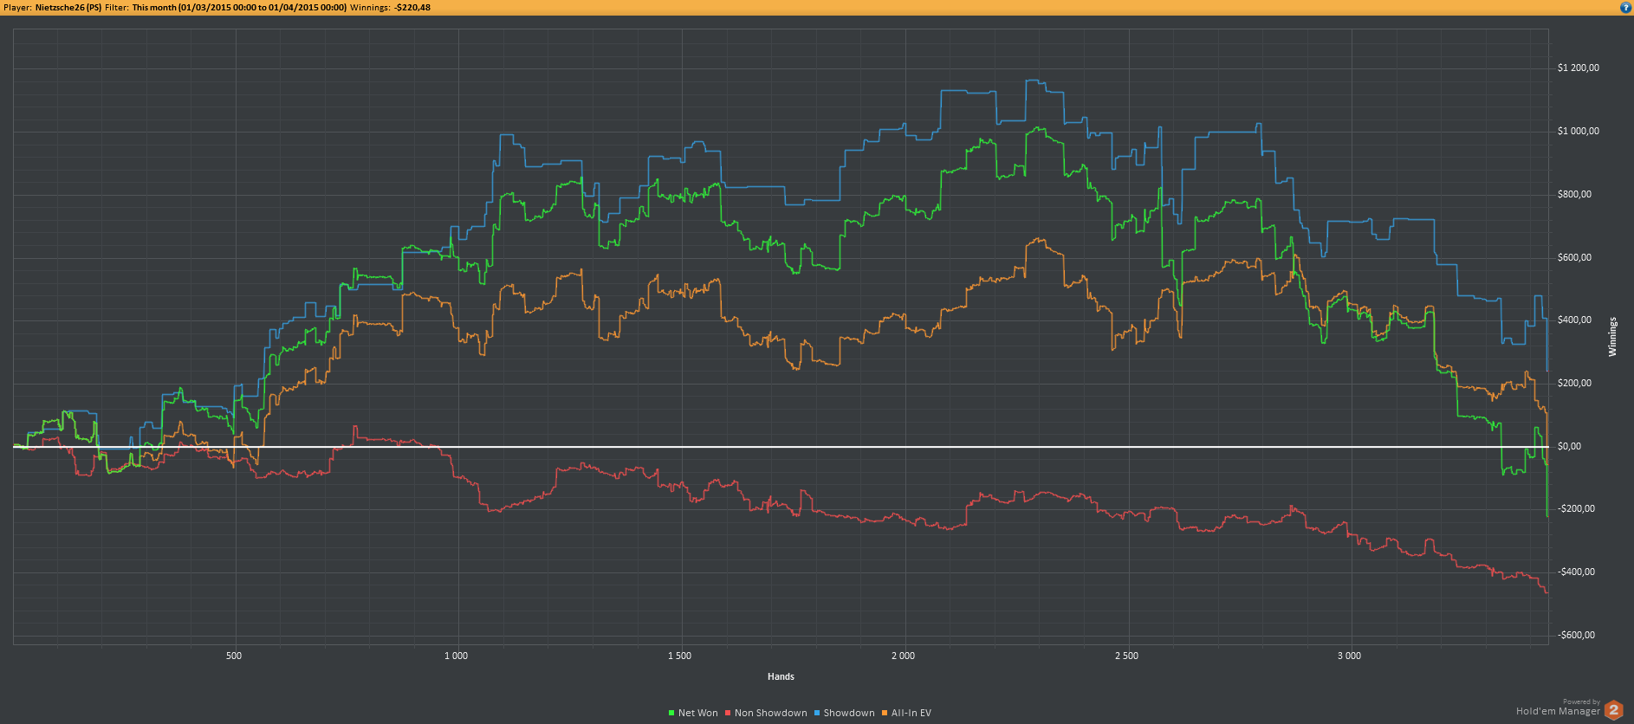Click the "2 500" hands x-axis label
The height and width of the screenshot is (724, 1634).
click(1126, 656)
